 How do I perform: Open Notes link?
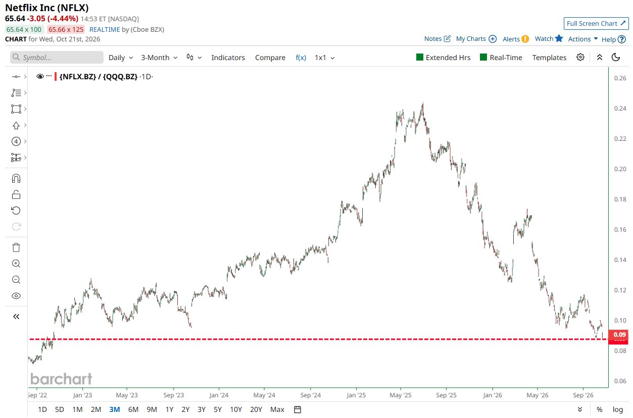[x=437, y=38]
